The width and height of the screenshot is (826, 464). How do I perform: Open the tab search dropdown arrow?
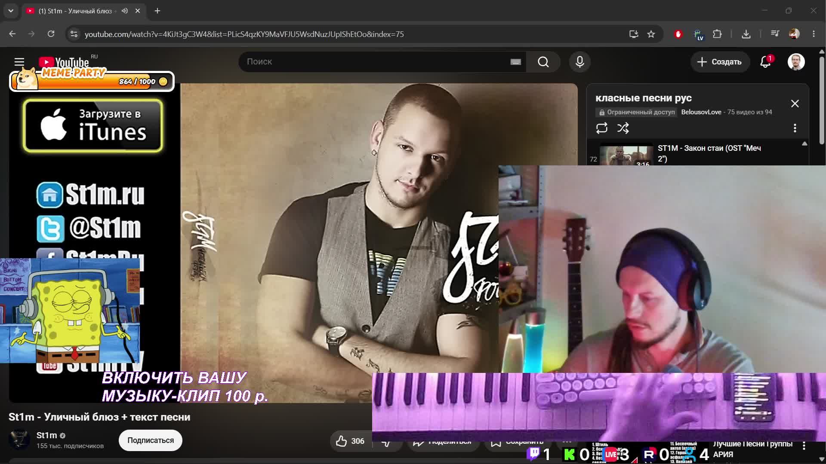click(x=11, y=11)
